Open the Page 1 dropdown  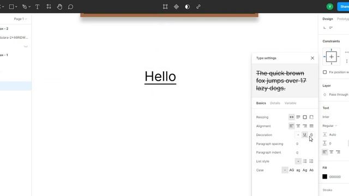[20, 19]
